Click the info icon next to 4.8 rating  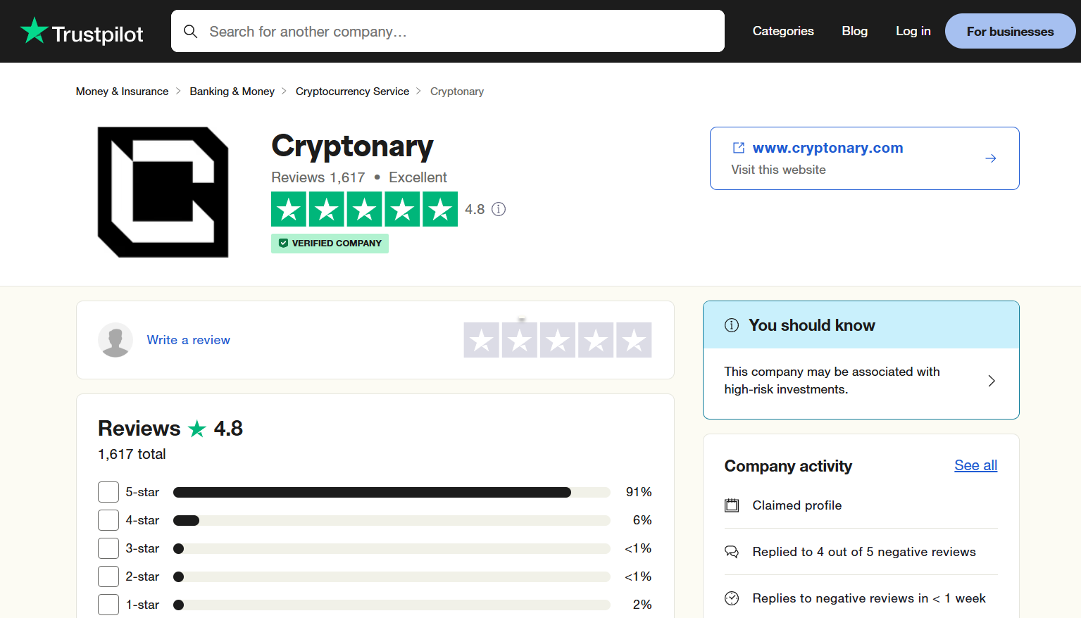tap(499, 209)
